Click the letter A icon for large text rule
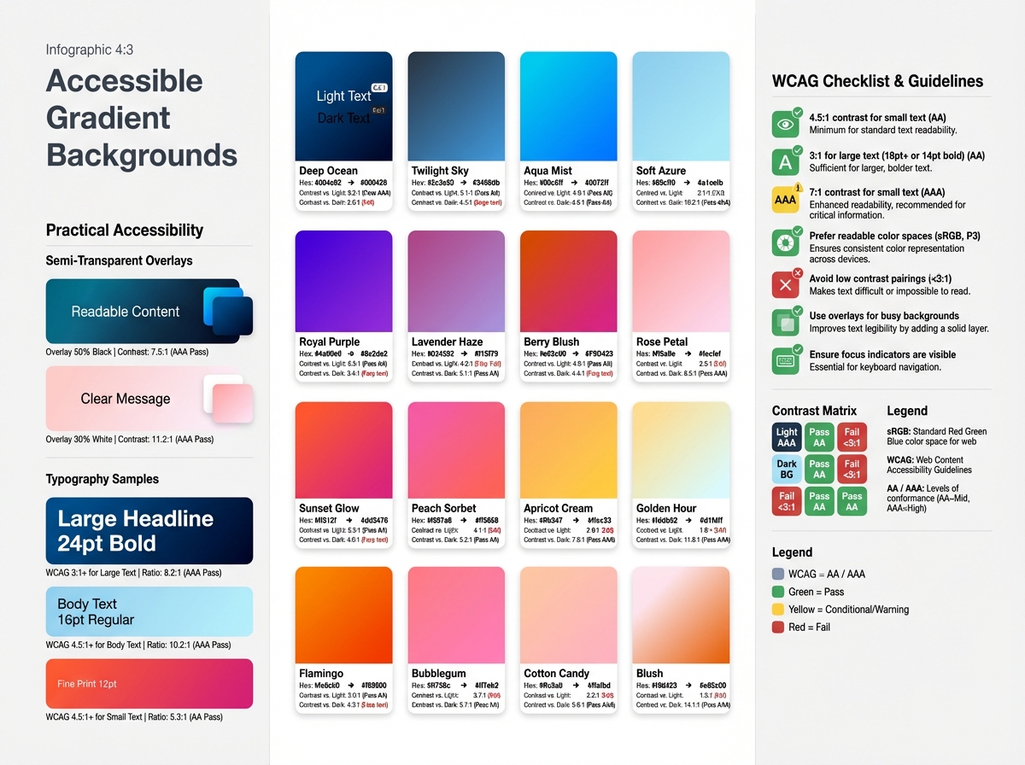The image size is (1025, 765). [x=785, y=161]
